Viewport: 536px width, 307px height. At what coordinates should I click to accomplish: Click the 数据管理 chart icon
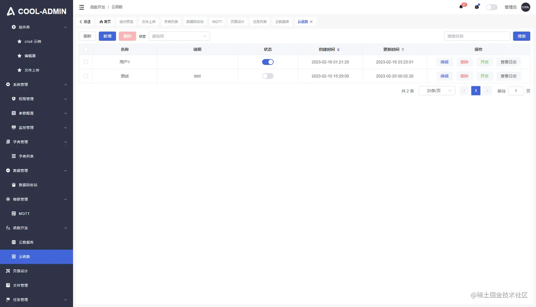8,171
